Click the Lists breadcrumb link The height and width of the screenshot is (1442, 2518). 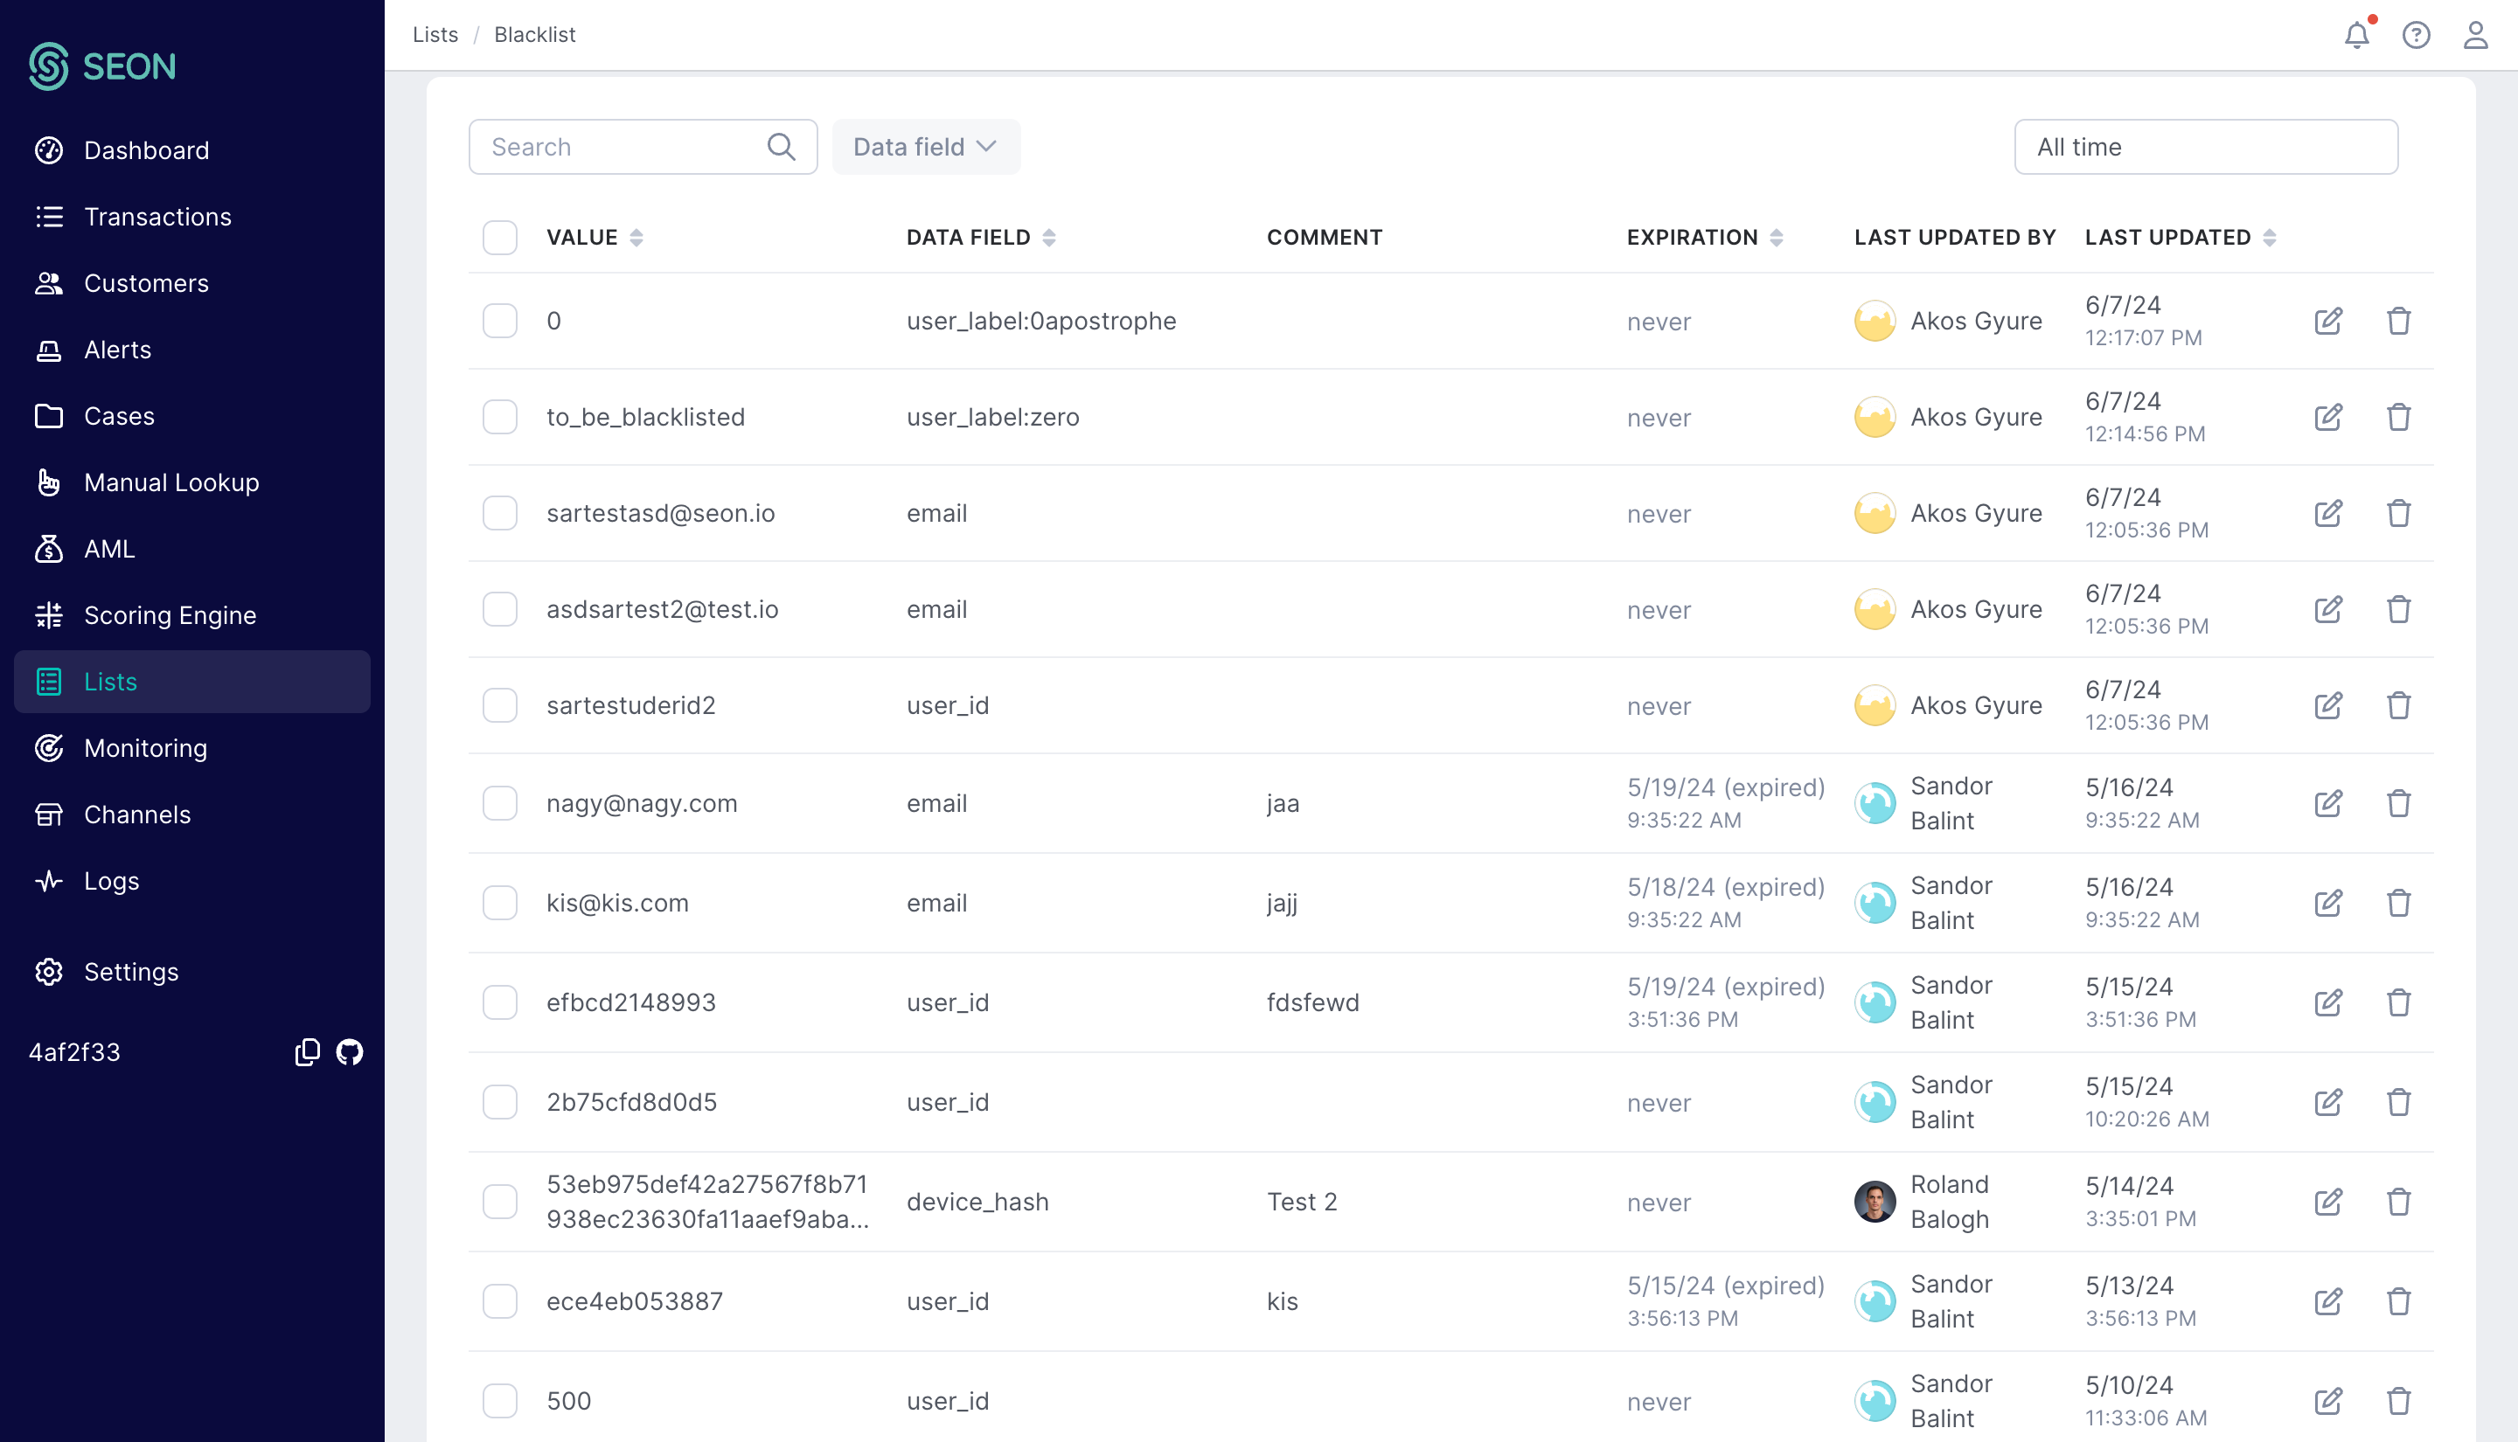point(435,35)
